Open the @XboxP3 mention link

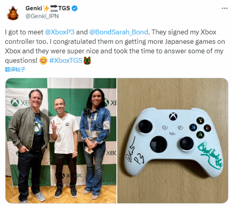tap(60, 32)
